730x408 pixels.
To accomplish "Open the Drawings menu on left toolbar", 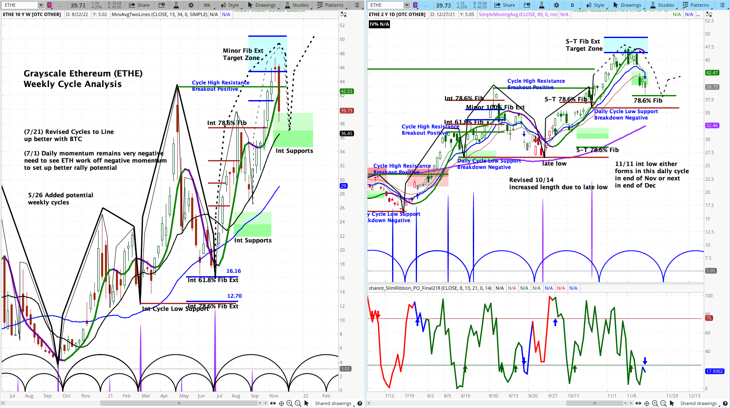I will (x=261, y=5).
